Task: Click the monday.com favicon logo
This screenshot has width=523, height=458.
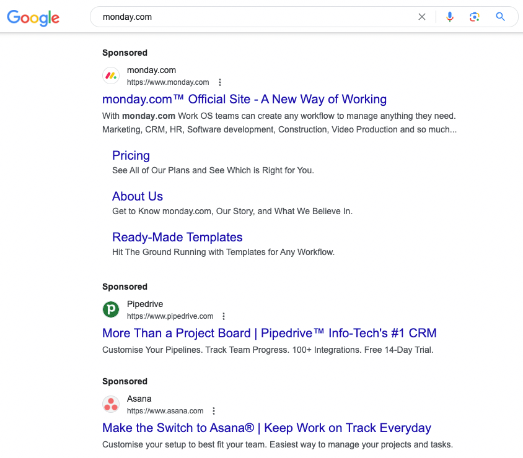Action: (x=111, y=76)
